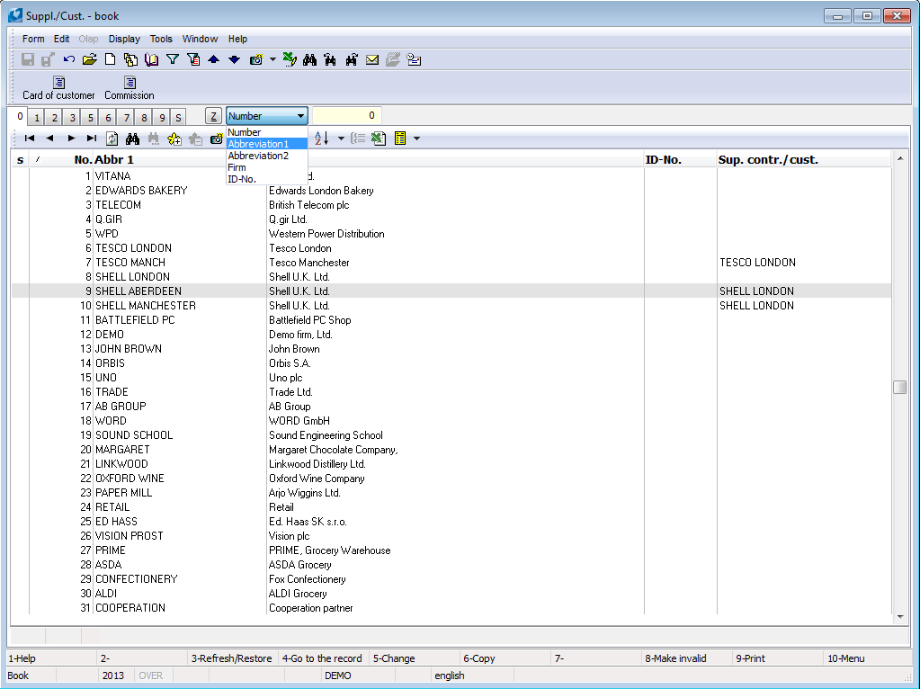Click the refresh page icon in the grid toolbar
This screenshot has width=920, height=689.
click(x=112, y=139)
